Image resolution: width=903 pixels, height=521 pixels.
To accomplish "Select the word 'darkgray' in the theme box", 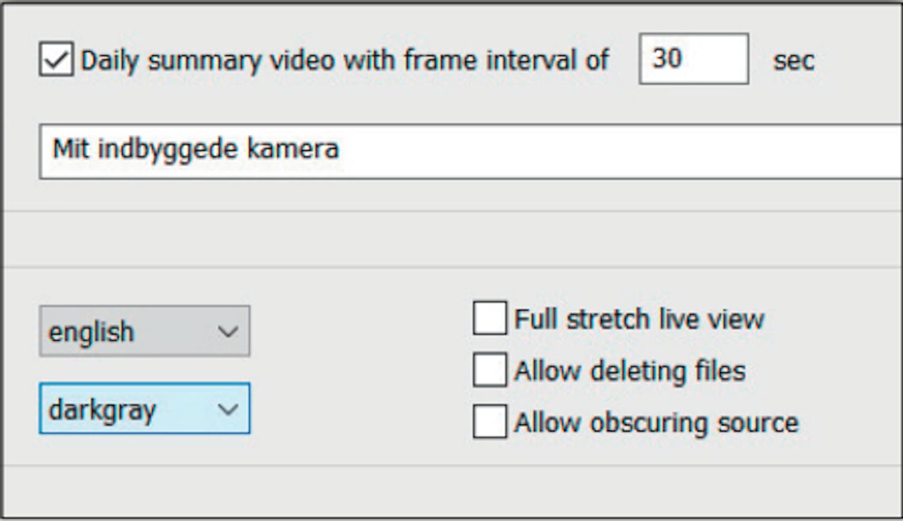I will (x=102, y=410).
